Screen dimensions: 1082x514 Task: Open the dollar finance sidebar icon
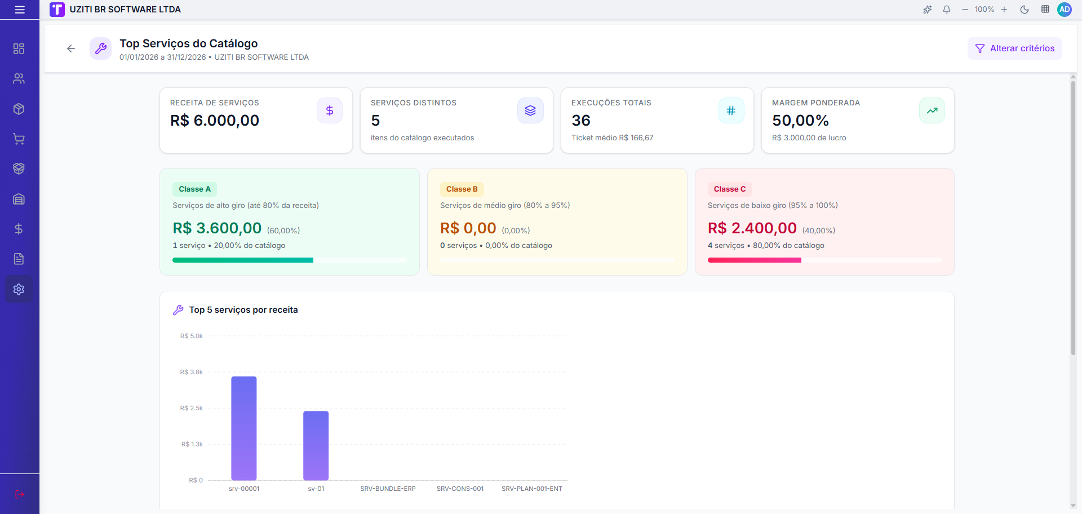click(x=19, y=229)
